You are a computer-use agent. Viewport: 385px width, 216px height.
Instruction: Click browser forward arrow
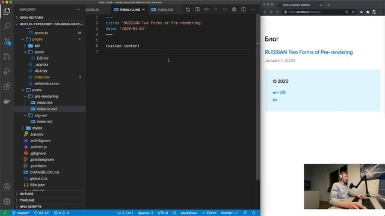pyautogui.click(x=271, y=12)
